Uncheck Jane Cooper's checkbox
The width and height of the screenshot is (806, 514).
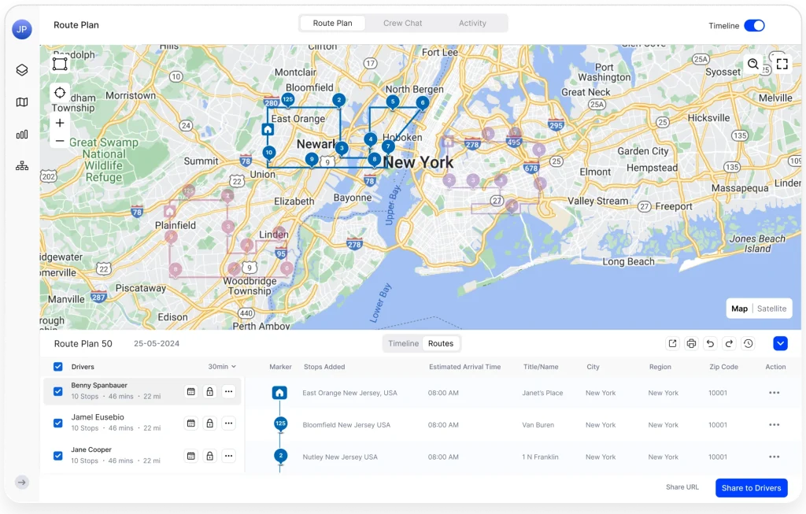tap(58, 456)
